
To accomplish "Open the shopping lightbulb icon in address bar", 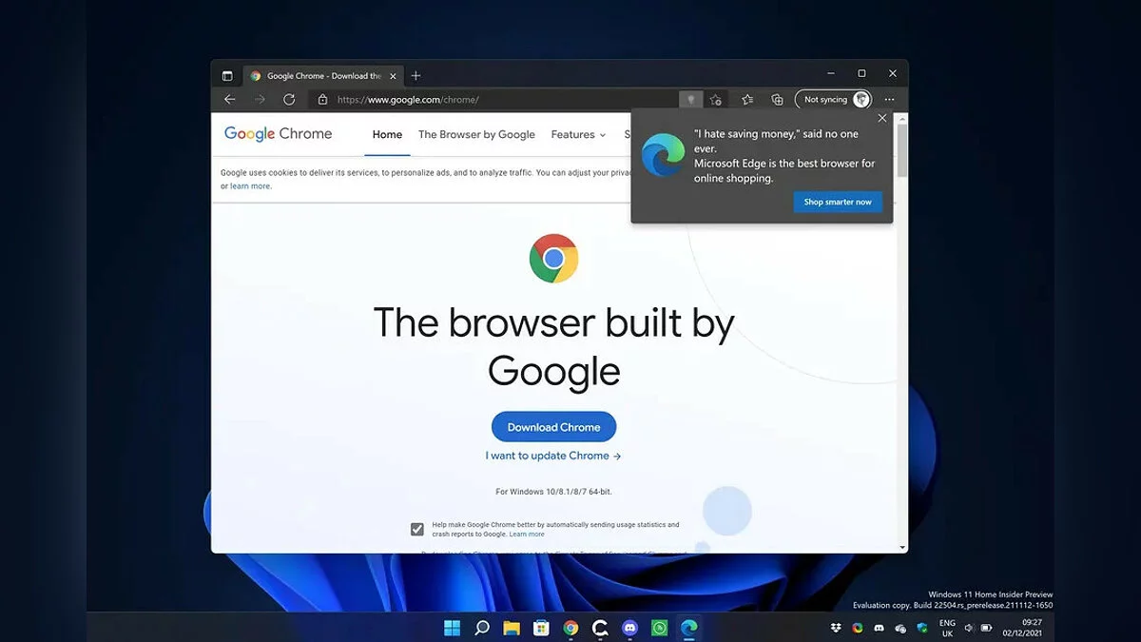I will [691, 99].
